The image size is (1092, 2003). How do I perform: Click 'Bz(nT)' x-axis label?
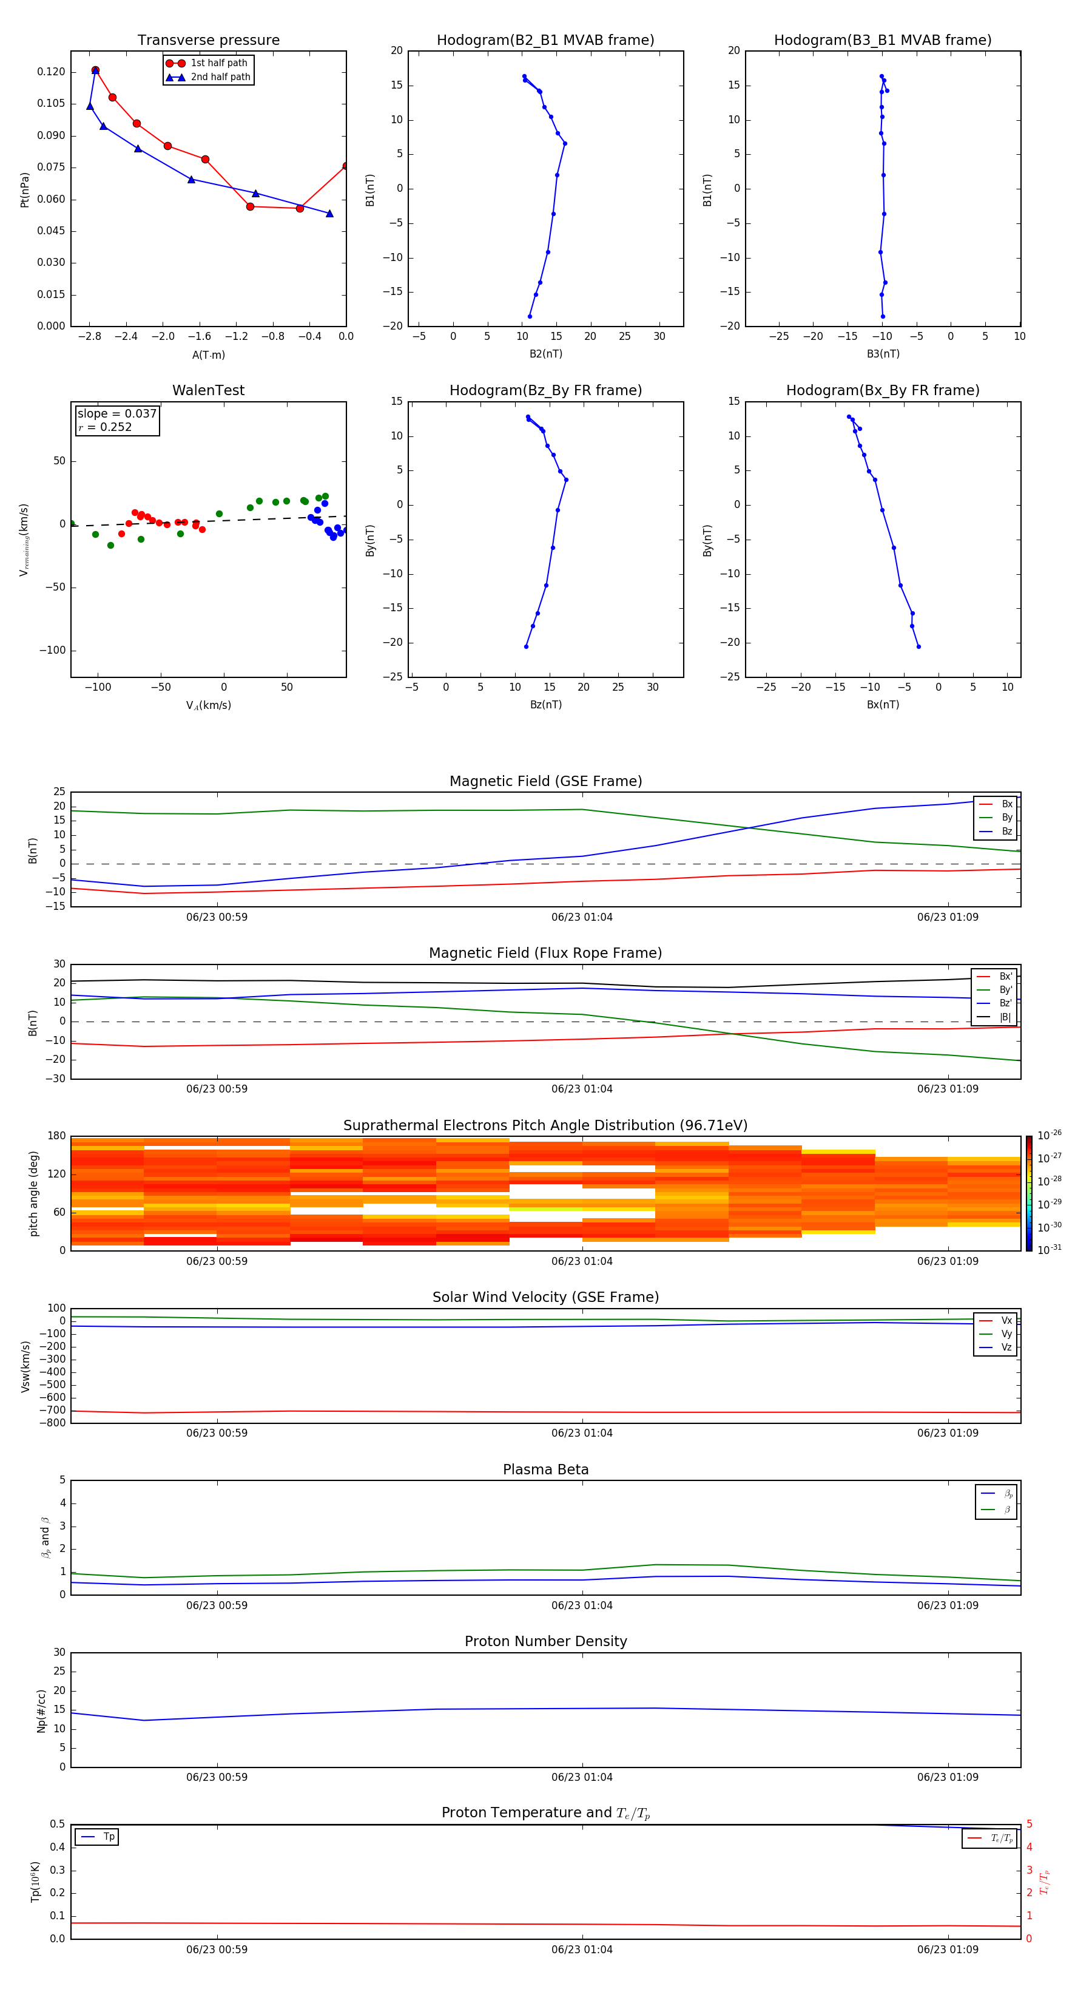click(x=545, y=705)
